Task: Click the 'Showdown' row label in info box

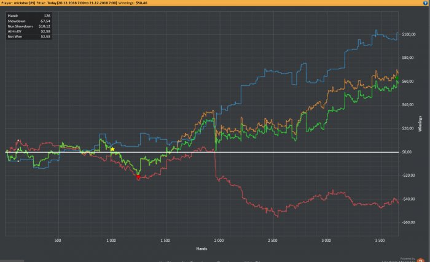Action: tap(17, 21)
